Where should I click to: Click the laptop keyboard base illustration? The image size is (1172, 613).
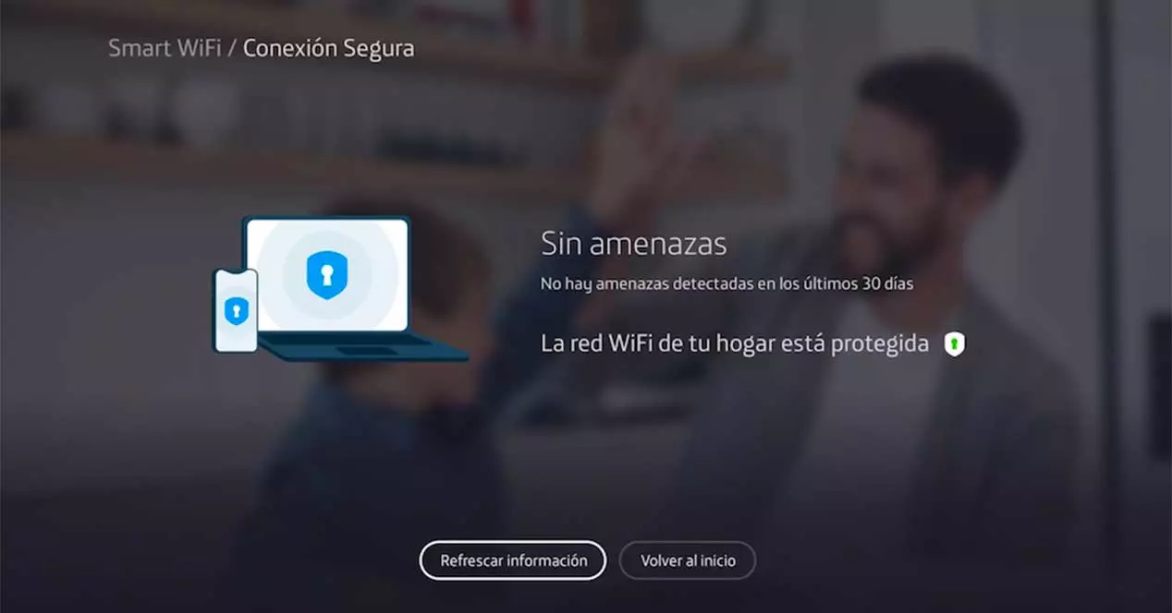[362, 347]
